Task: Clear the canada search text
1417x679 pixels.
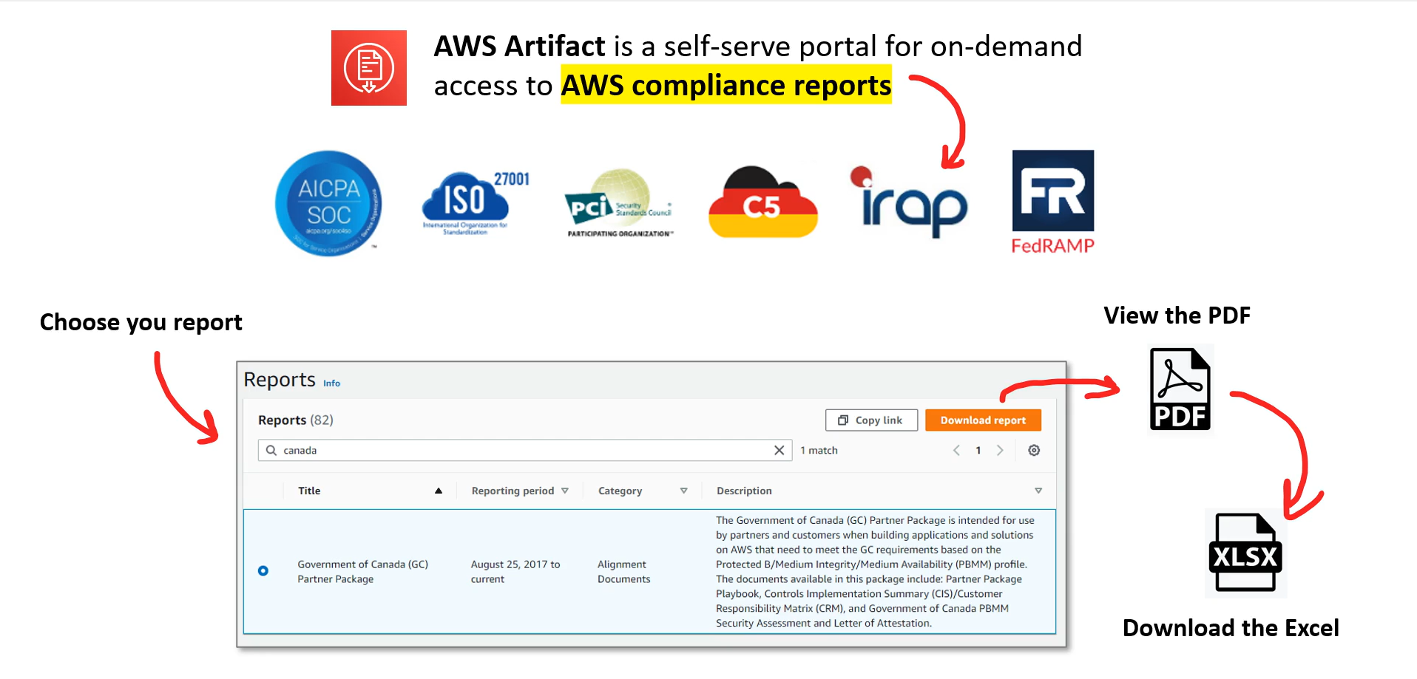Action: click(x=779, y=450)
